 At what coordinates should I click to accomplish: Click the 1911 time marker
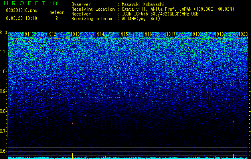pyautogui.click(x=27, y=34)
